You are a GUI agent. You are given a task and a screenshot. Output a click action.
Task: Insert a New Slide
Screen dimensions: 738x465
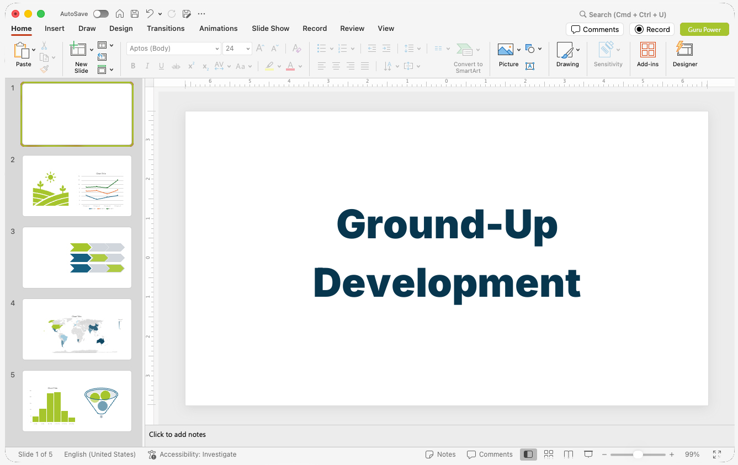pyautogui.click(x=79, y=50)
